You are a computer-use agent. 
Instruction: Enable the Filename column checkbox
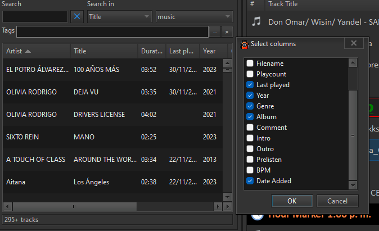point(250,64)
